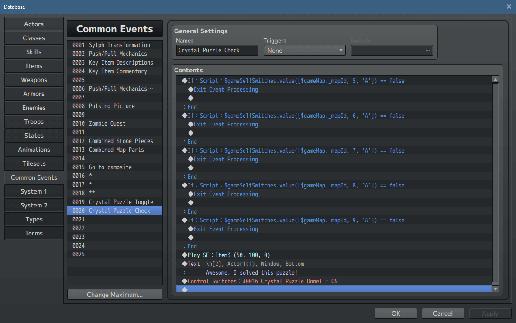Select event 0002 Push/Pull Mechanics
Viewport: 516px width, 323px height.
(x=115, y=54)
